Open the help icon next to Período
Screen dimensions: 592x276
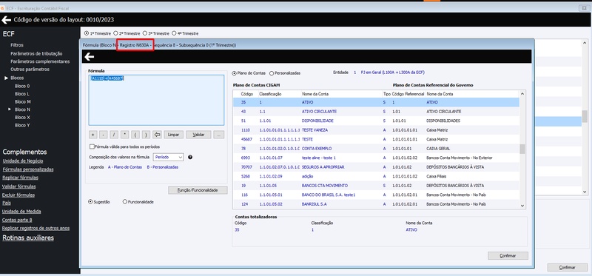point(190,157)
